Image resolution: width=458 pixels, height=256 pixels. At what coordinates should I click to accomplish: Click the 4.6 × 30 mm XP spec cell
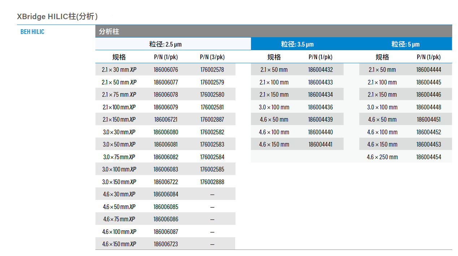pos(119,194)
